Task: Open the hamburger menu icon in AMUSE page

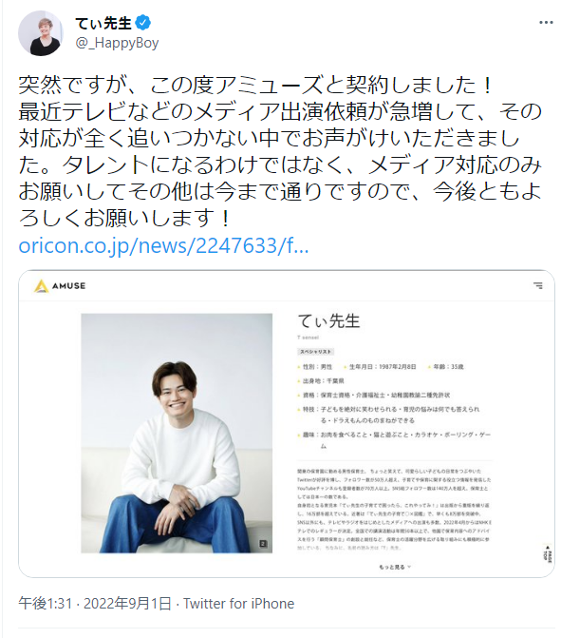Action: (x=538, y=285)
